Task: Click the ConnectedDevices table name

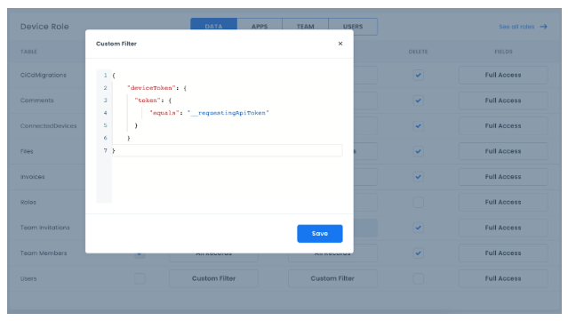Action: (49, 126)
